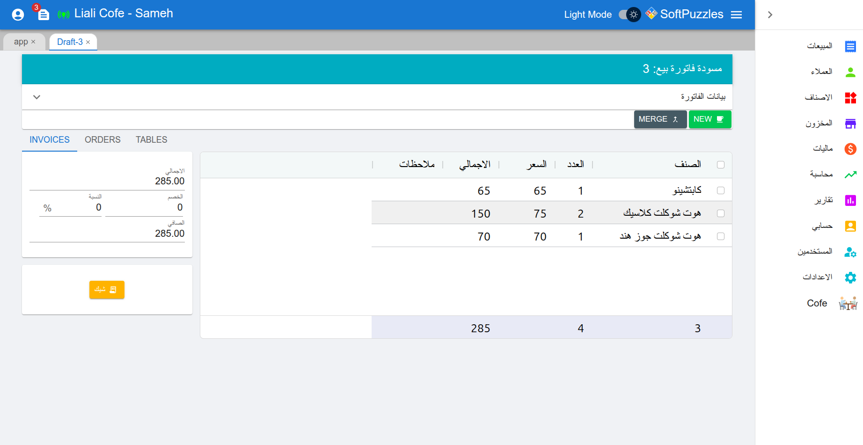Open the magenta reports chart icon
863x445 pixels.
tap(850, 200)
